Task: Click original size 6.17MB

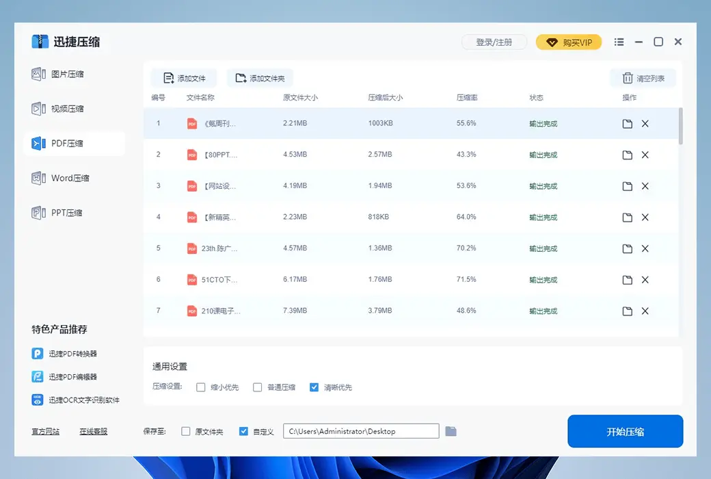Action: pos(295,279)
